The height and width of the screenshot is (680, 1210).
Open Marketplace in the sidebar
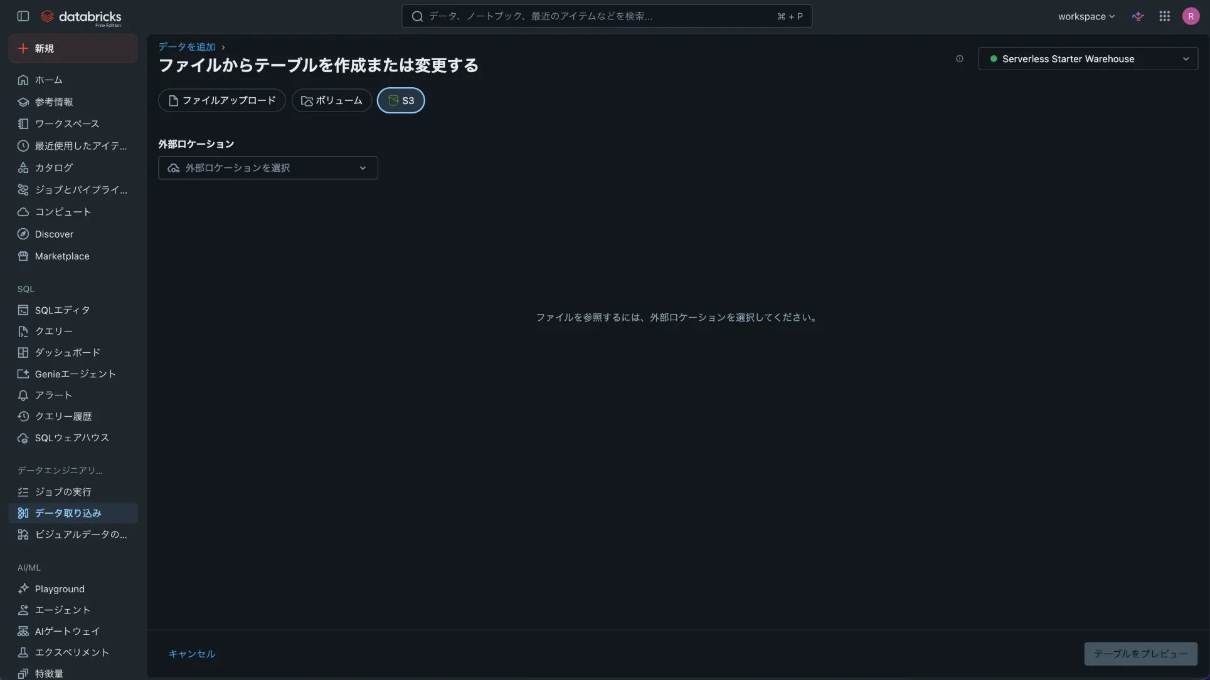73,256
